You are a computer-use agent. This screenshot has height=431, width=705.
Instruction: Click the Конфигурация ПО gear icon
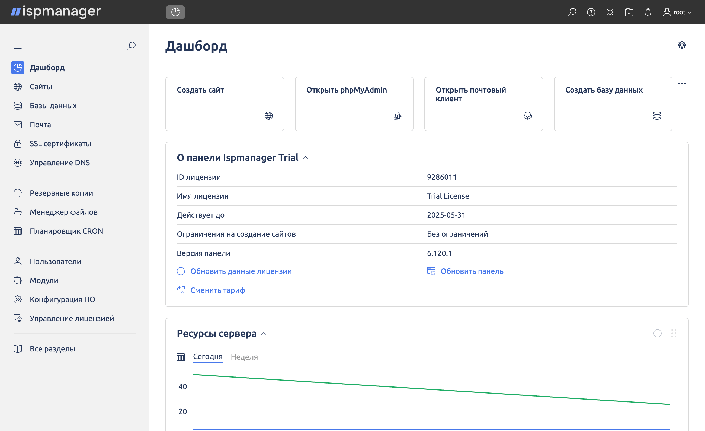tap(17, 299)
